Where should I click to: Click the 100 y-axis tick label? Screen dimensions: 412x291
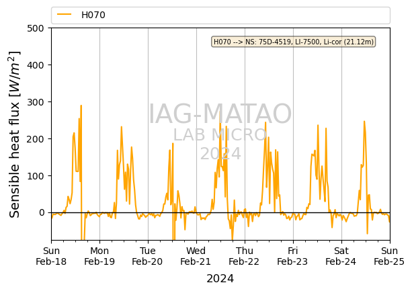[x=36, y=176]
